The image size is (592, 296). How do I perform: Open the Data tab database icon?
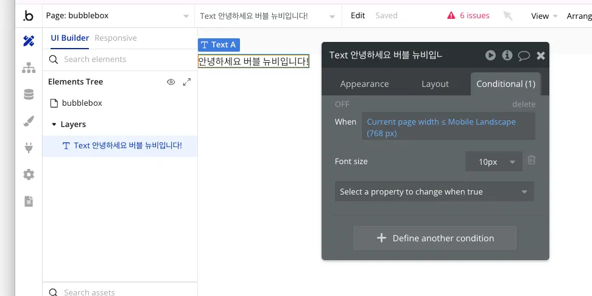click(29, 95)
